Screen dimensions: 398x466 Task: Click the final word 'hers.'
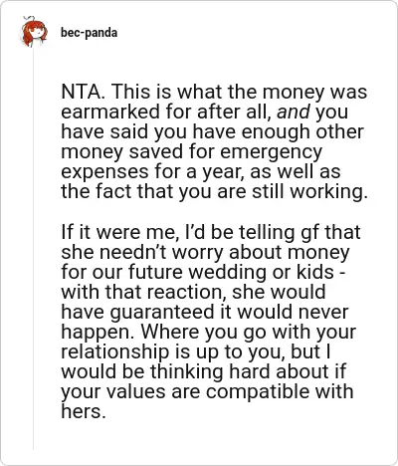pos(84,411)
